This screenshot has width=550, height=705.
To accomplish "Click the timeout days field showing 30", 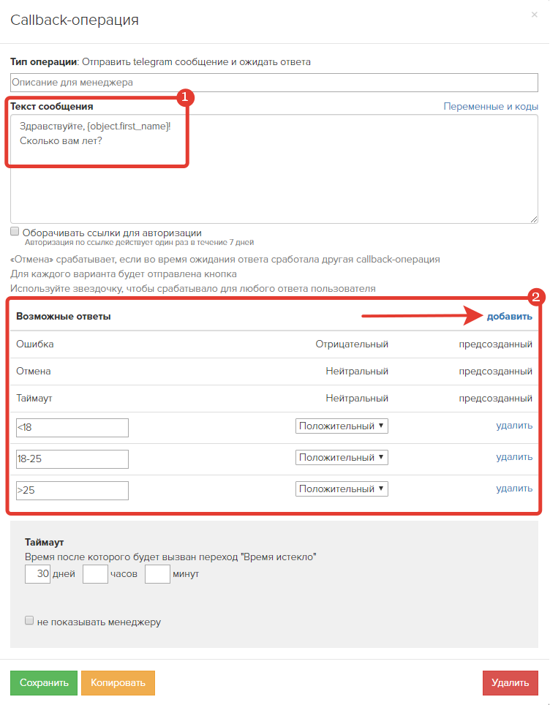I will click(x=37, y=574).
